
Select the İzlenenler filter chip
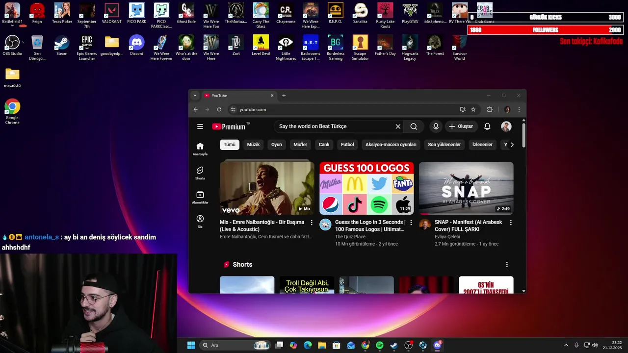point(482,145)
